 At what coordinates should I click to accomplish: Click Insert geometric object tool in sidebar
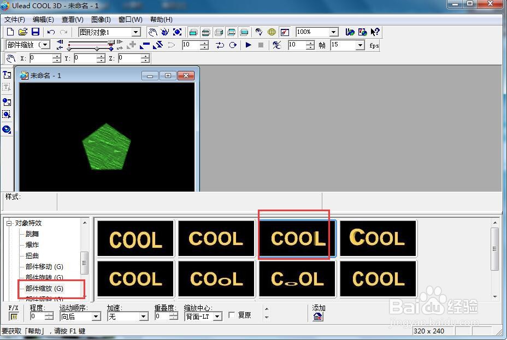(x=7, y=129)
